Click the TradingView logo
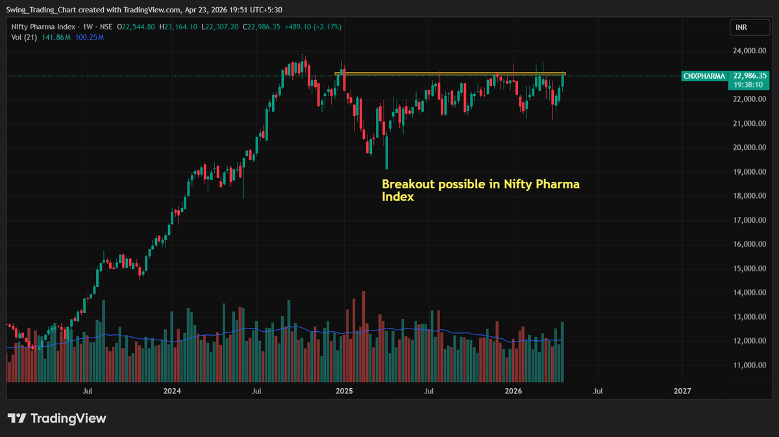 point(56,419)
